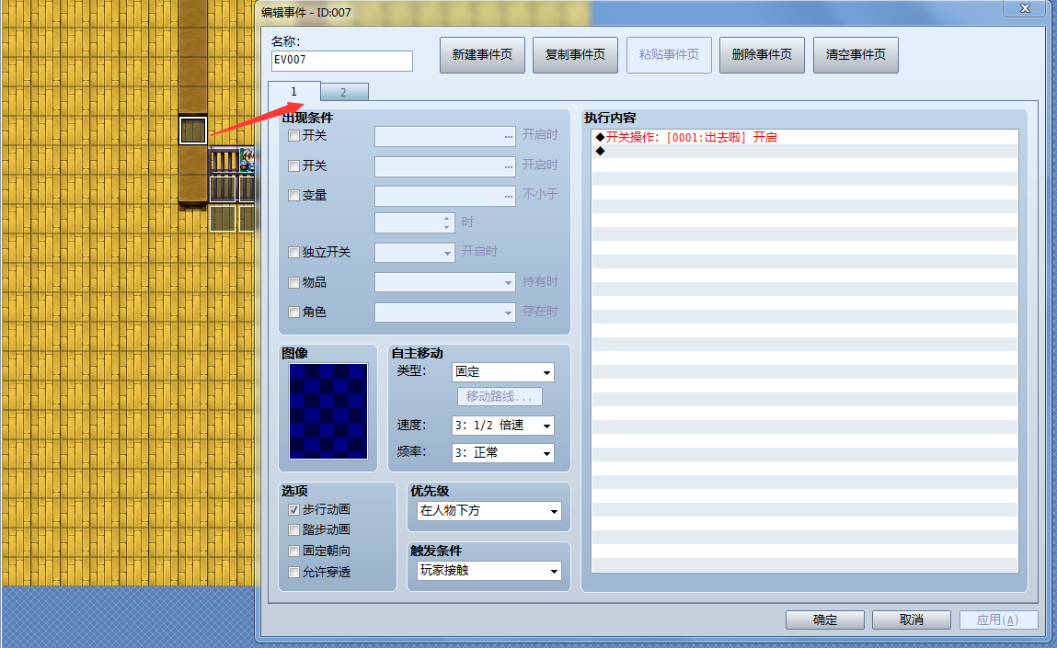Switch to event page tab 1
The height and width of the screenshot is (648, 1057).
point(293,92)
